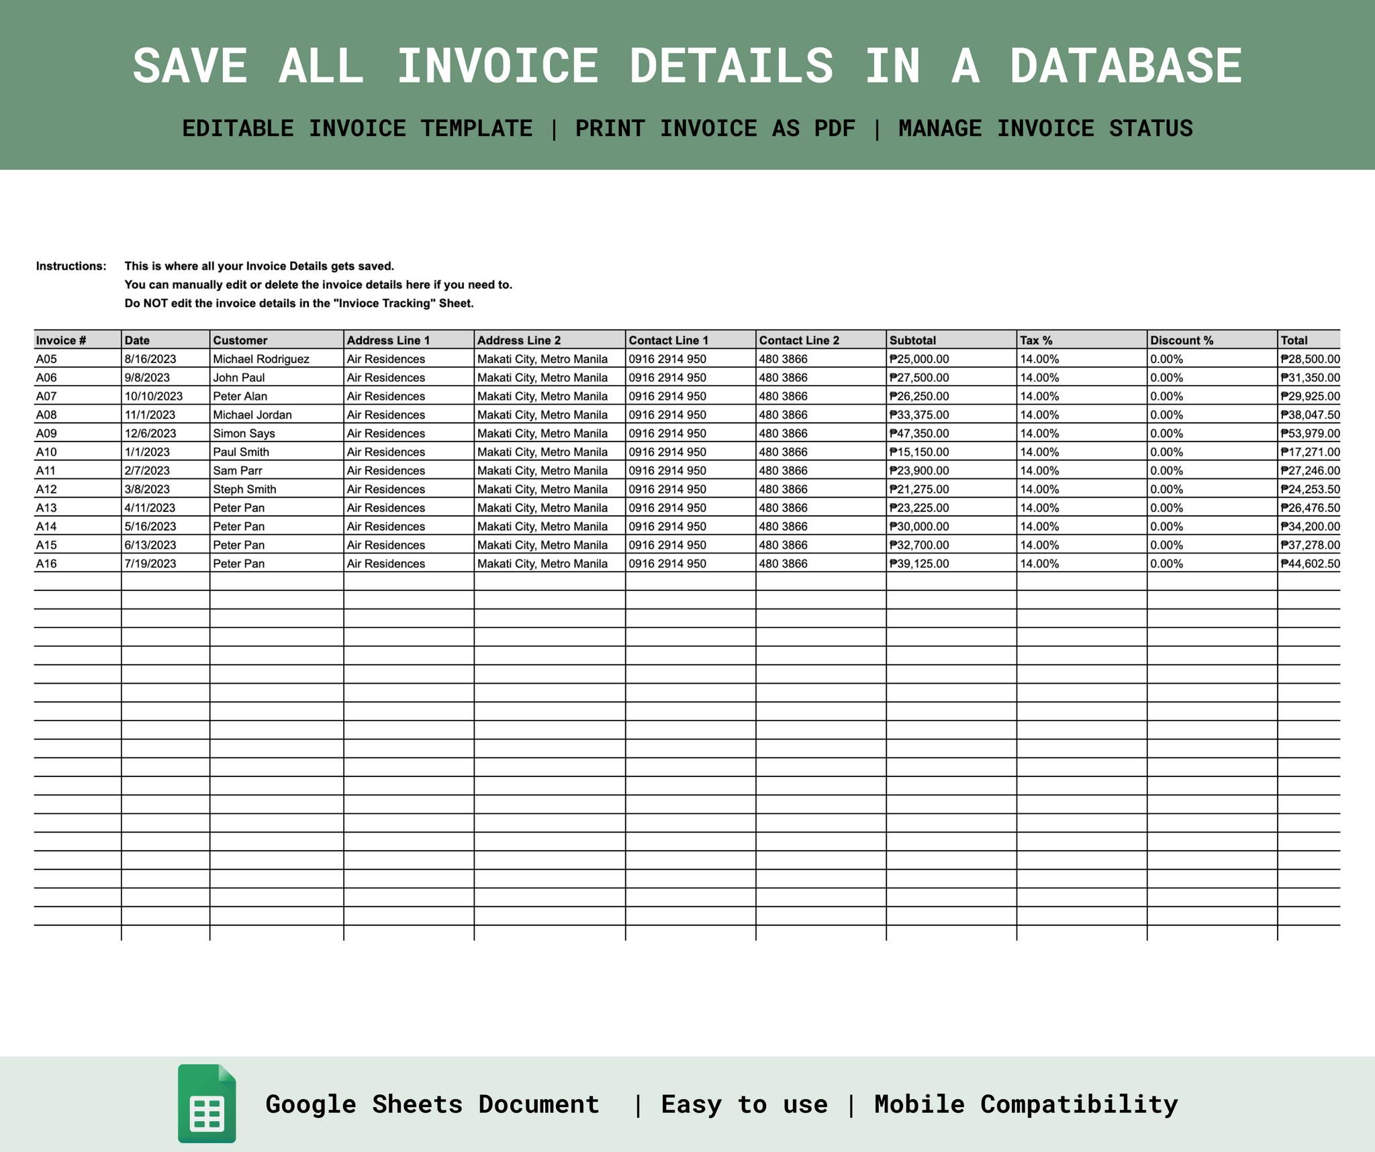
Task: Select the Contact Line 1 header
Action: pos(691,339)
